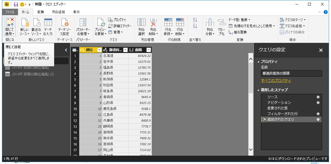Click smiley feedback icon in title bar
The height and width of the screenshot is (164, 331).
pos(22,4)
